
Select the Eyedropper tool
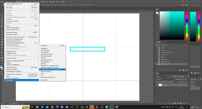click(x=2, y=24)
